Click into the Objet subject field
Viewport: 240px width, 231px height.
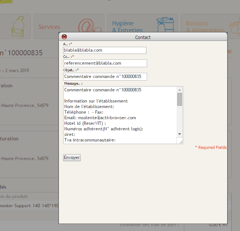point(105,77)
